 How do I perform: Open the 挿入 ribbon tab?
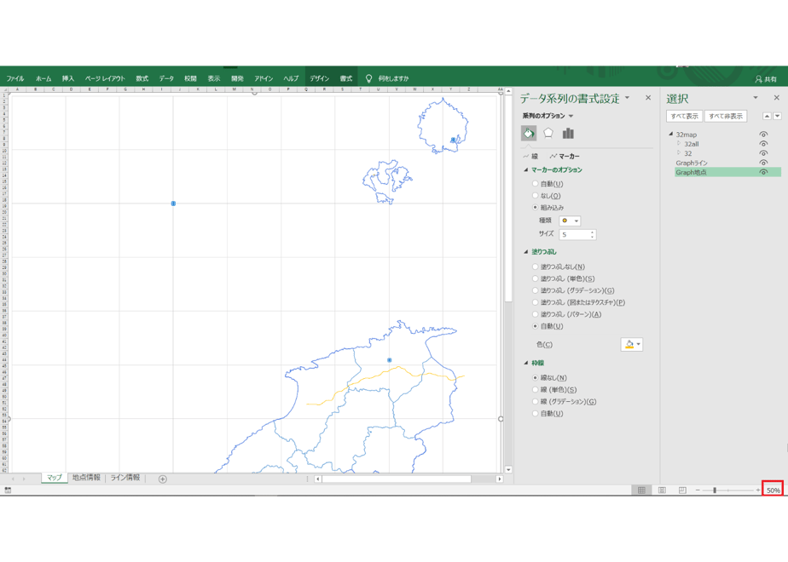tap(68, 79)
